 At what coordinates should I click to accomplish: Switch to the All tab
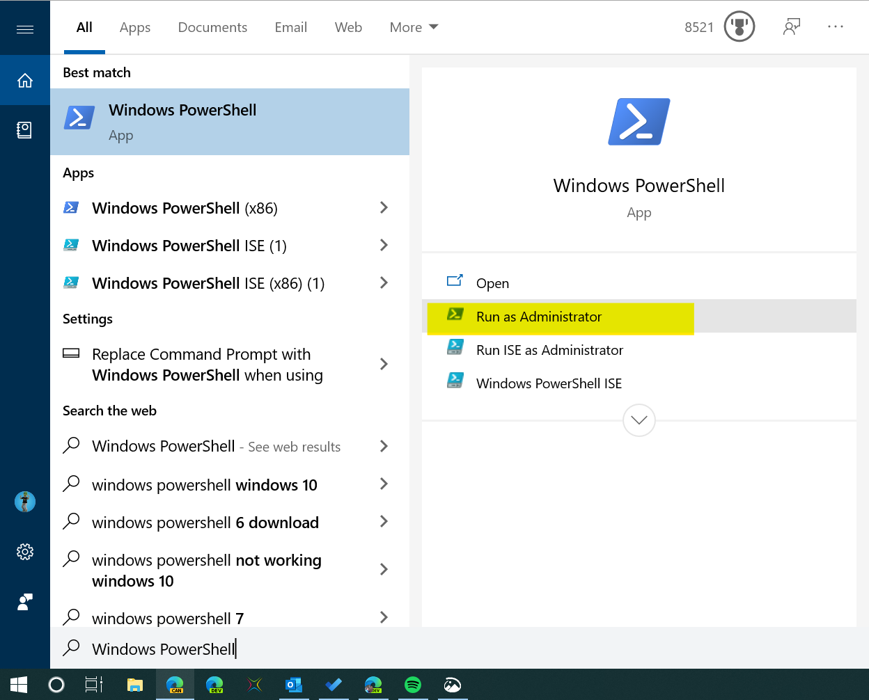point(84,27)
